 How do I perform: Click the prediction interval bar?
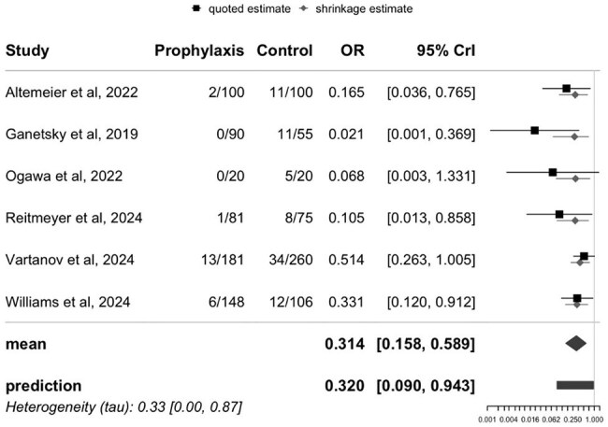[x=575, y=385]
